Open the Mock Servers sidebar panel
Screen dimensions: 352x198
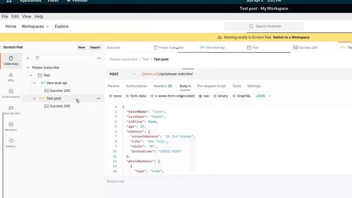(x=11, y=110)
